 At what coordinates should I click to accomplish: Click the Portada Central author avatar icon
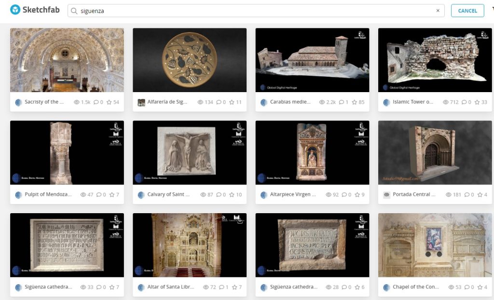click(x=386, y=195)
